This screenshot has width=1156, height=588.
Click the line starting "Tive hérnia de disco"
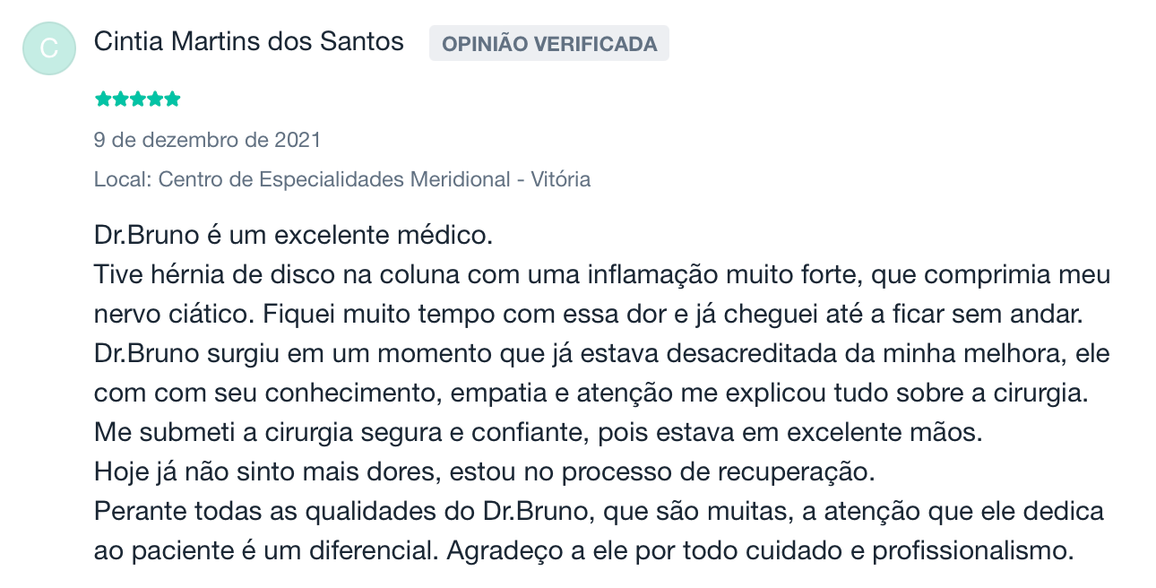coord(602,275)
